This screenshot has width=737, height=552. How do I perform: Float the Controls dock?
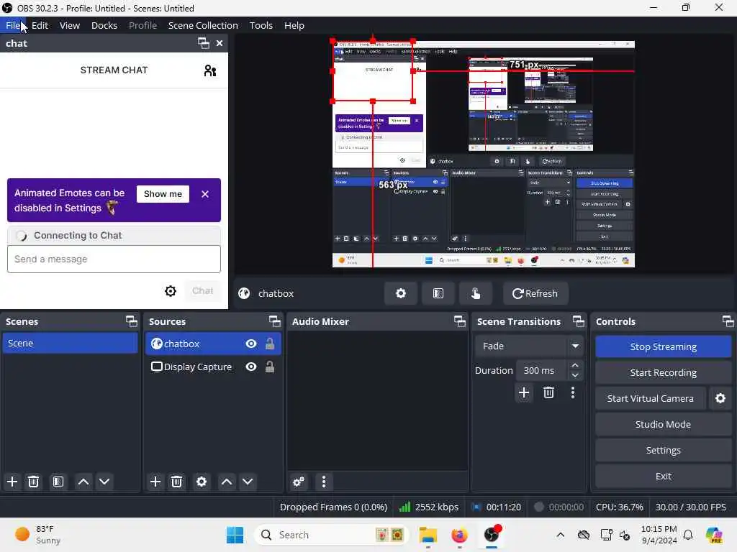point(728,321)
